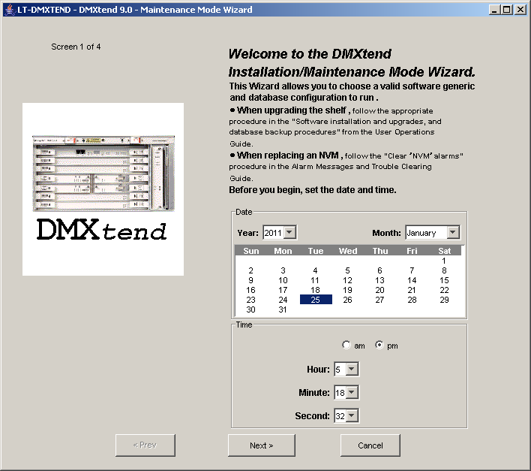Click the Next > button

tap(262, 445)
